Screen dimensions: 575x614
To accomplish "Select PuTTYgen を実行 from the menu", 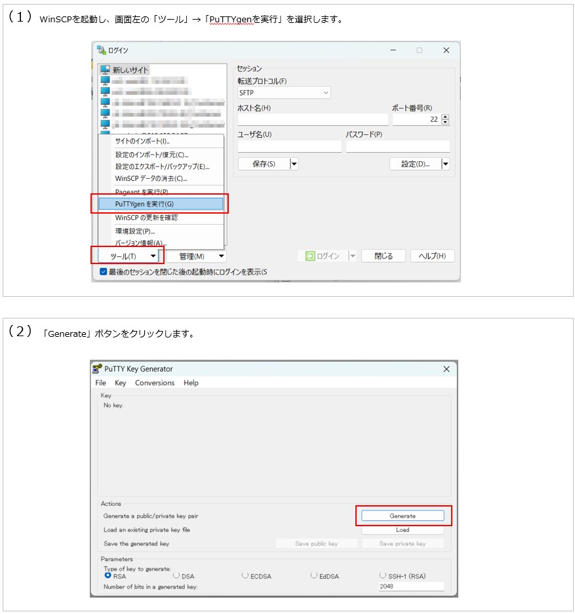I will (161, 204).
